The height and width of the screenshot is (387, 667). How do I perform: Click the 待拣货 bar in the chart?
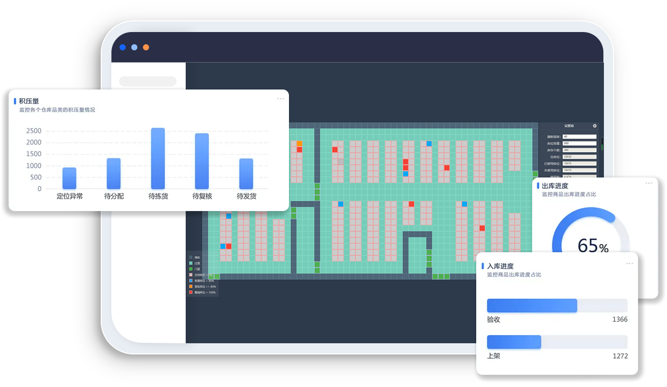pos(158,158)
